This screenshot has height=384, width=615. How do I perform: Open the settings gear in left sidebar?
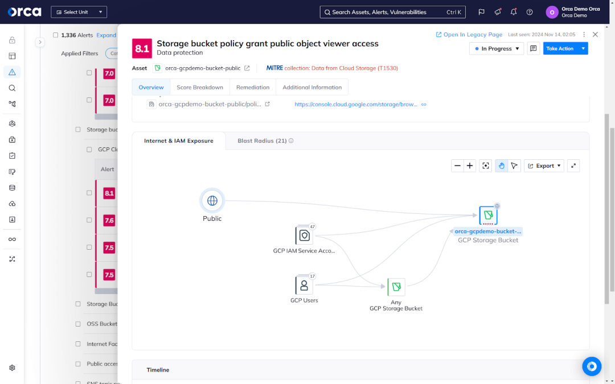click(12, 368)
